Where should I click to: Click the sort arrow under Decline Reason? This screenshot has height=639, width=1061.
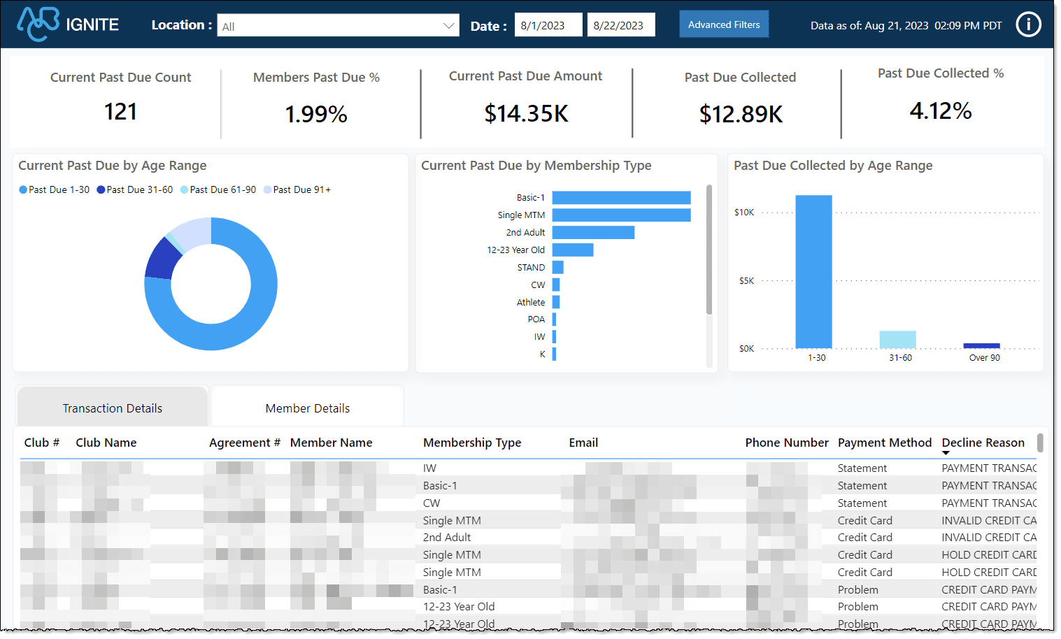pyautogui.click(x=946, y=453)
